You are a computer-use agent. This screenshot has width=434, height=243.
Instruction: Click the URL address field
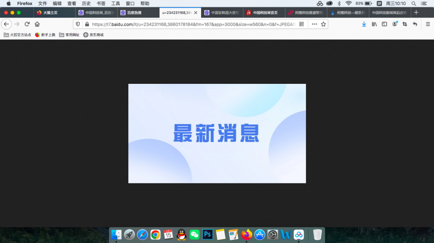[x=190, y=24]
